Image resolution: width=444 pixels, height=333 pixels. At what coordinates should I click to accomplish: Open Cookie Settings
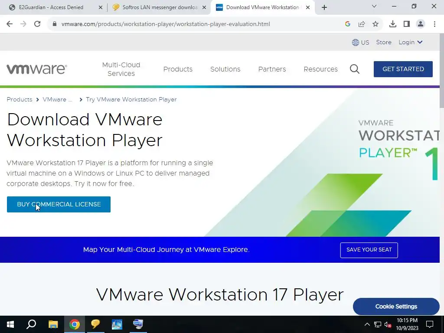(x=396, y=307)
